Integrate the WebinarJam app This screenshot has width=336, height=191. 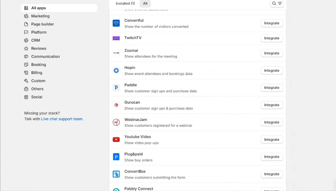(x=271, y=122)
